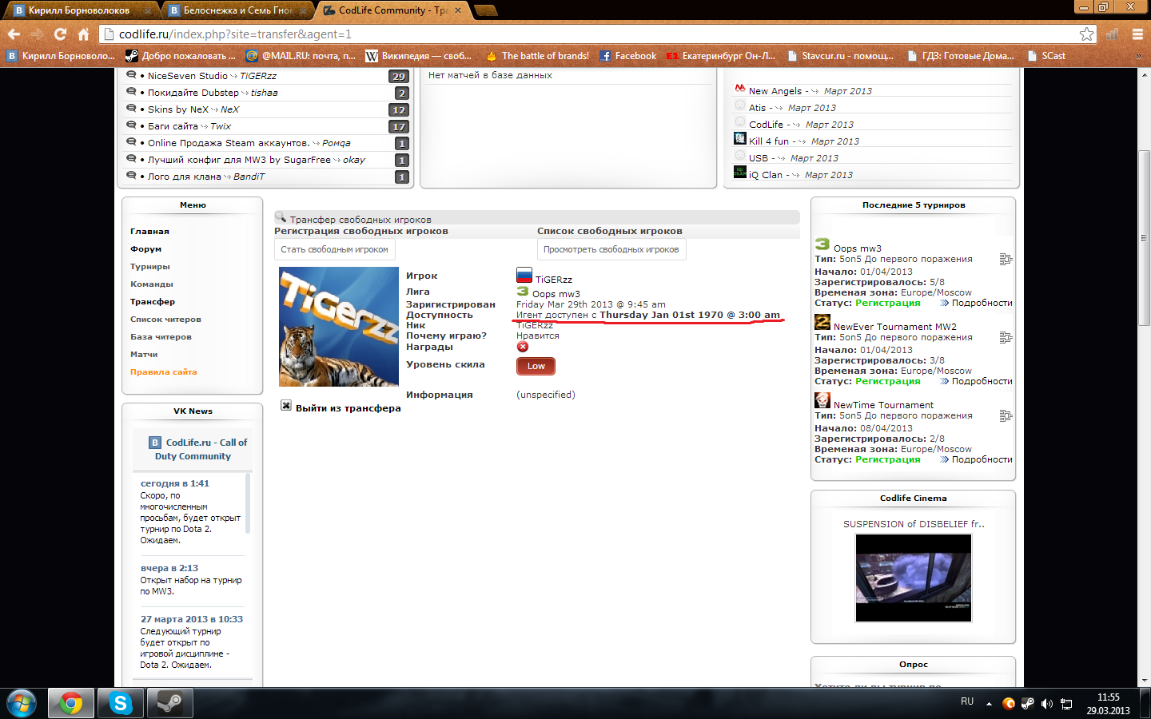This screenshot has height=719, width=1151.
Task: Open Правила сайта menu item
Action: click(x=163, y=372)
